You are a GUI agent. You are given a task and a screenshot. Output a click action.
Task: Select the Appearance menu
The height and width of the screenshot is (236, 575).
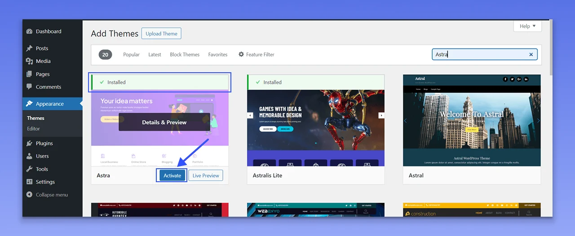[53, 104]
